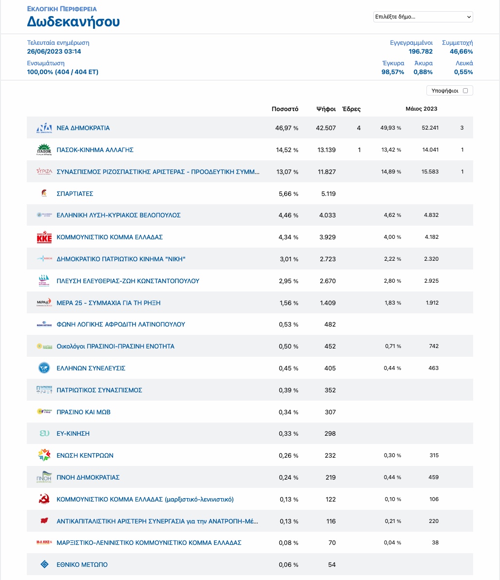The height and width of the screenshot is (580, 500).
Task: Open the ΦΩΝΗ ΛΟΓΙΚΗΣ ΑΦΡΟΔΙΤΗ ΛΑΤΙΝΟΠΟΥΛΟΥ link
Action: [121, 325]
